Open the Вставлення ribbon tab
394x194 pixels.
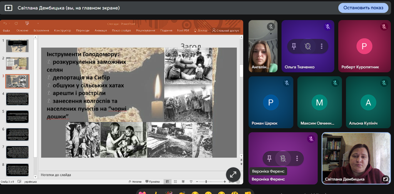tap(41, 30)
